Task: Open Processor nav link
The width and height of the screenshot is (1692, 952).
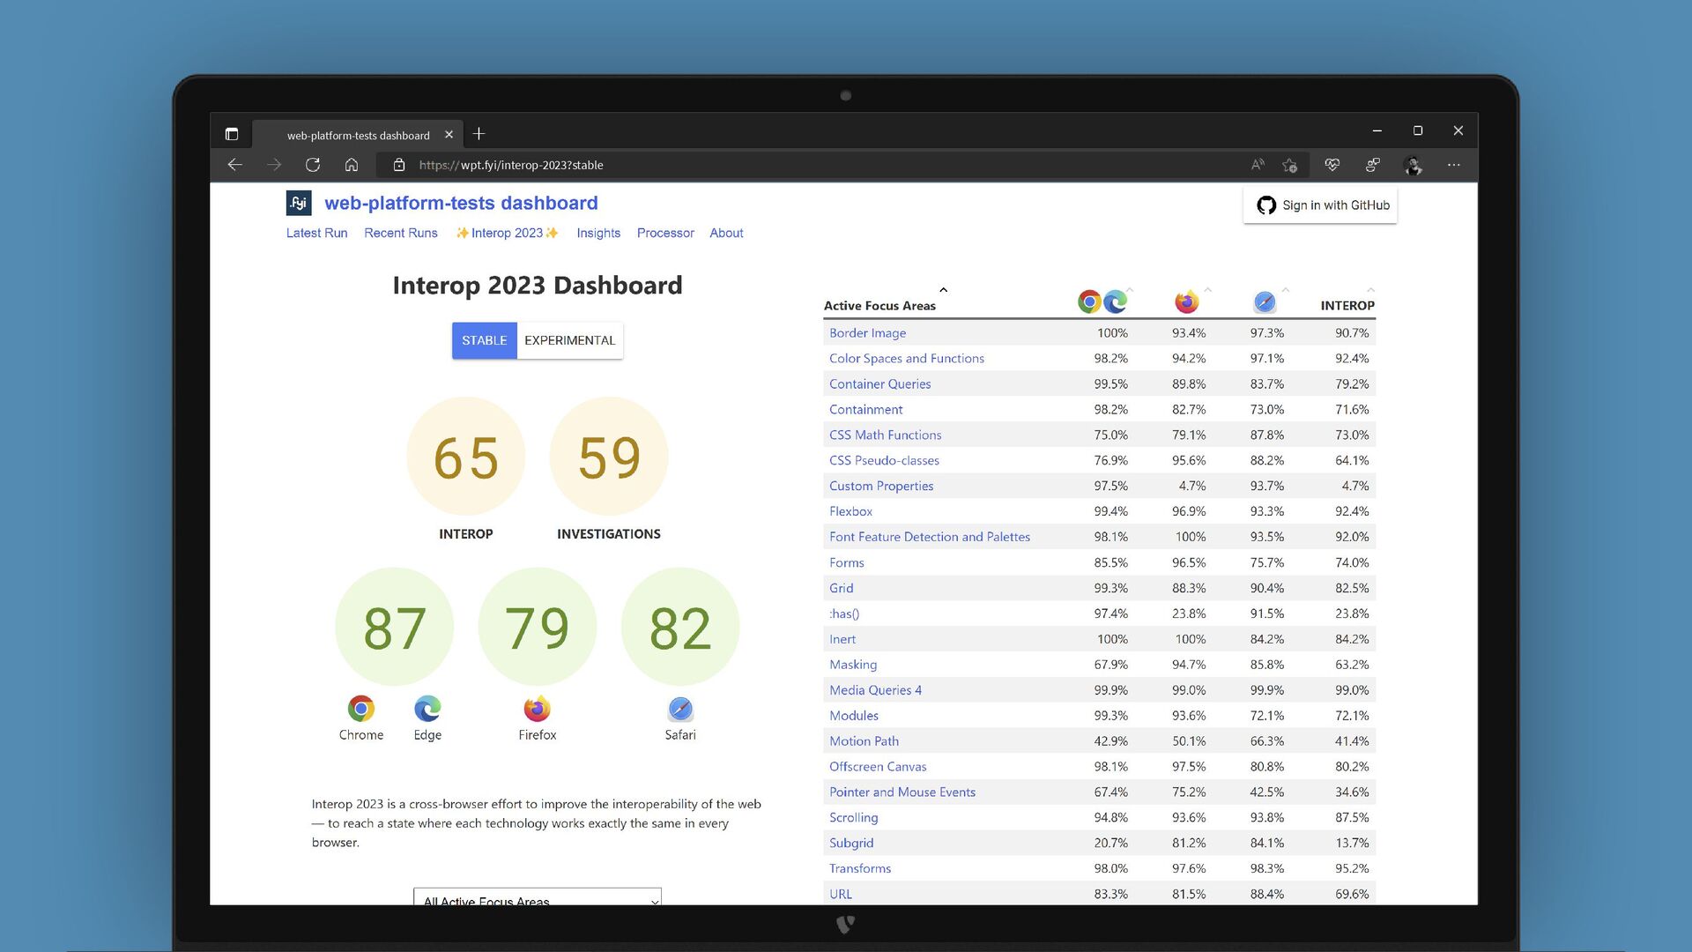Action: [665, 233]
